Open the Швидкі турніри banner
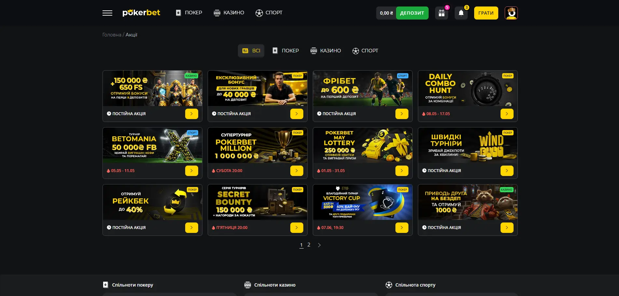 pos(468,145)
